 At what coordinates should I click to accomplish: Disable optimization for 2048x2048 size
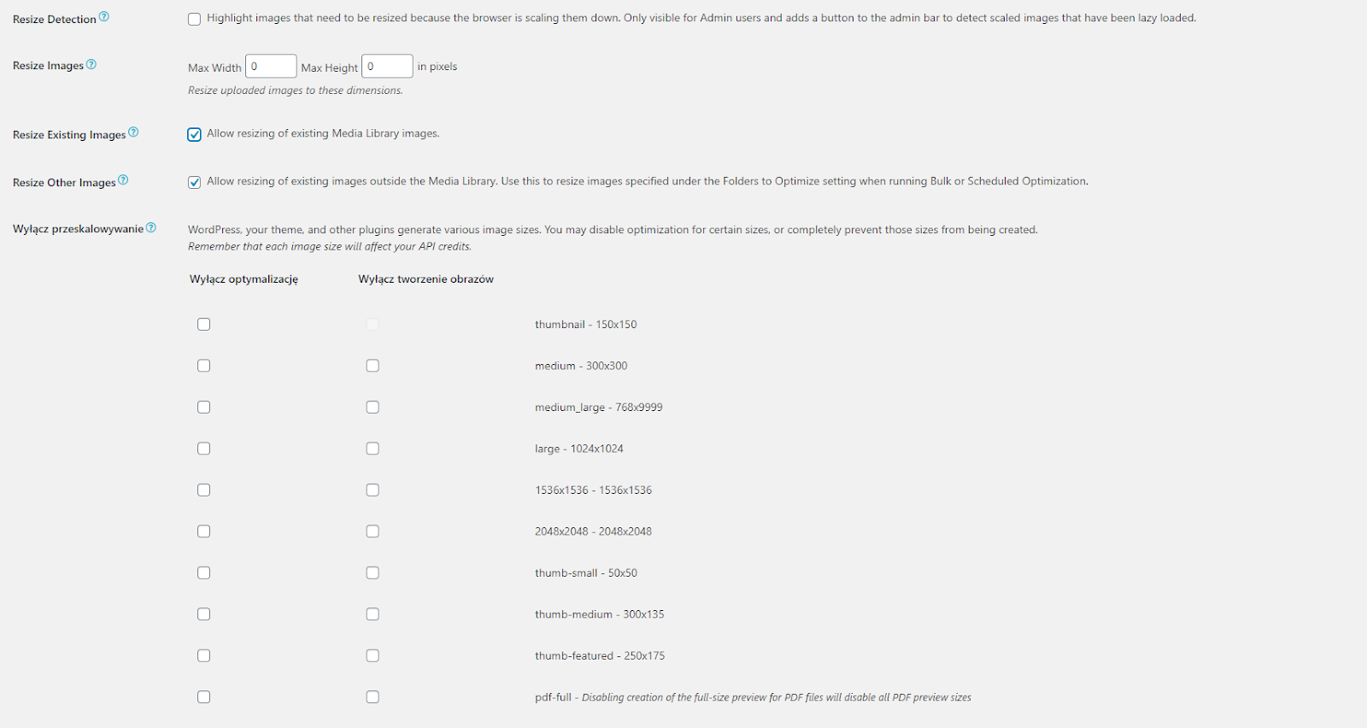click(x=203, y=531)
